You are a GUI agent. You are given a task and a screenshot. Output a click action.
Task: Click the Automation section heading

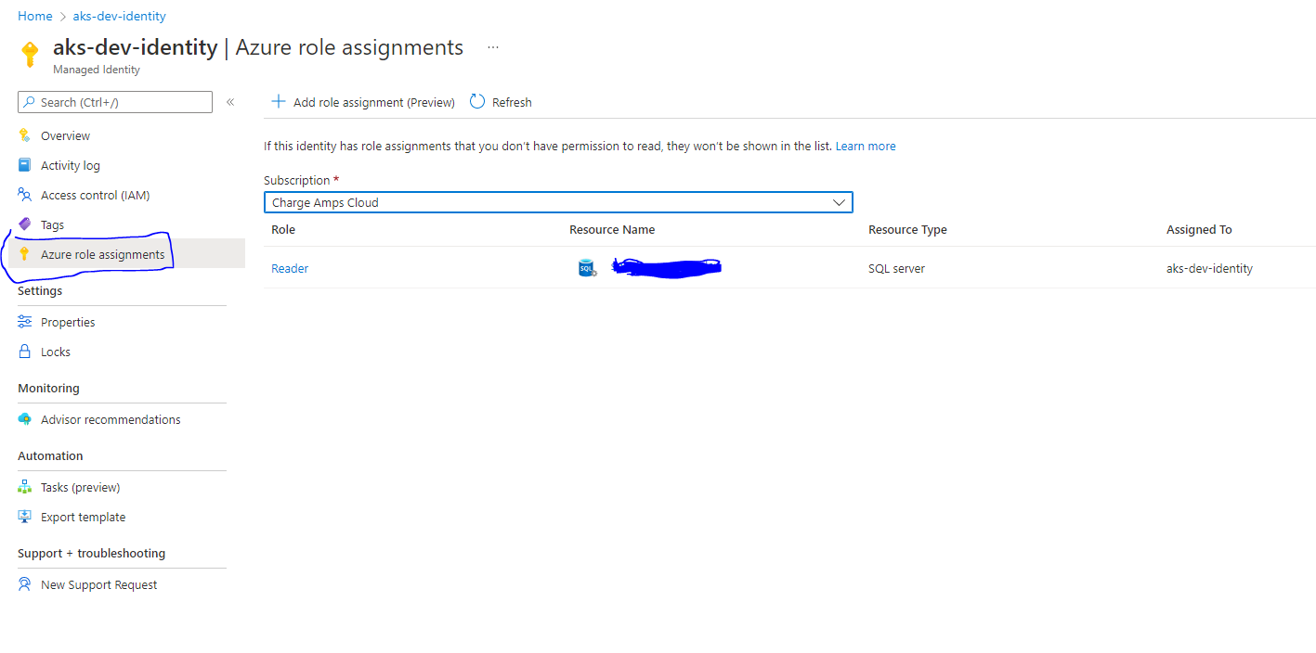[50, 455]
